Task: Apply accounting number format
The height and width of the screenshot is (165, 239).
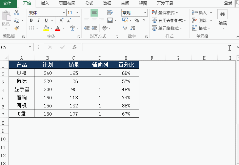Action: click(125, 20)
